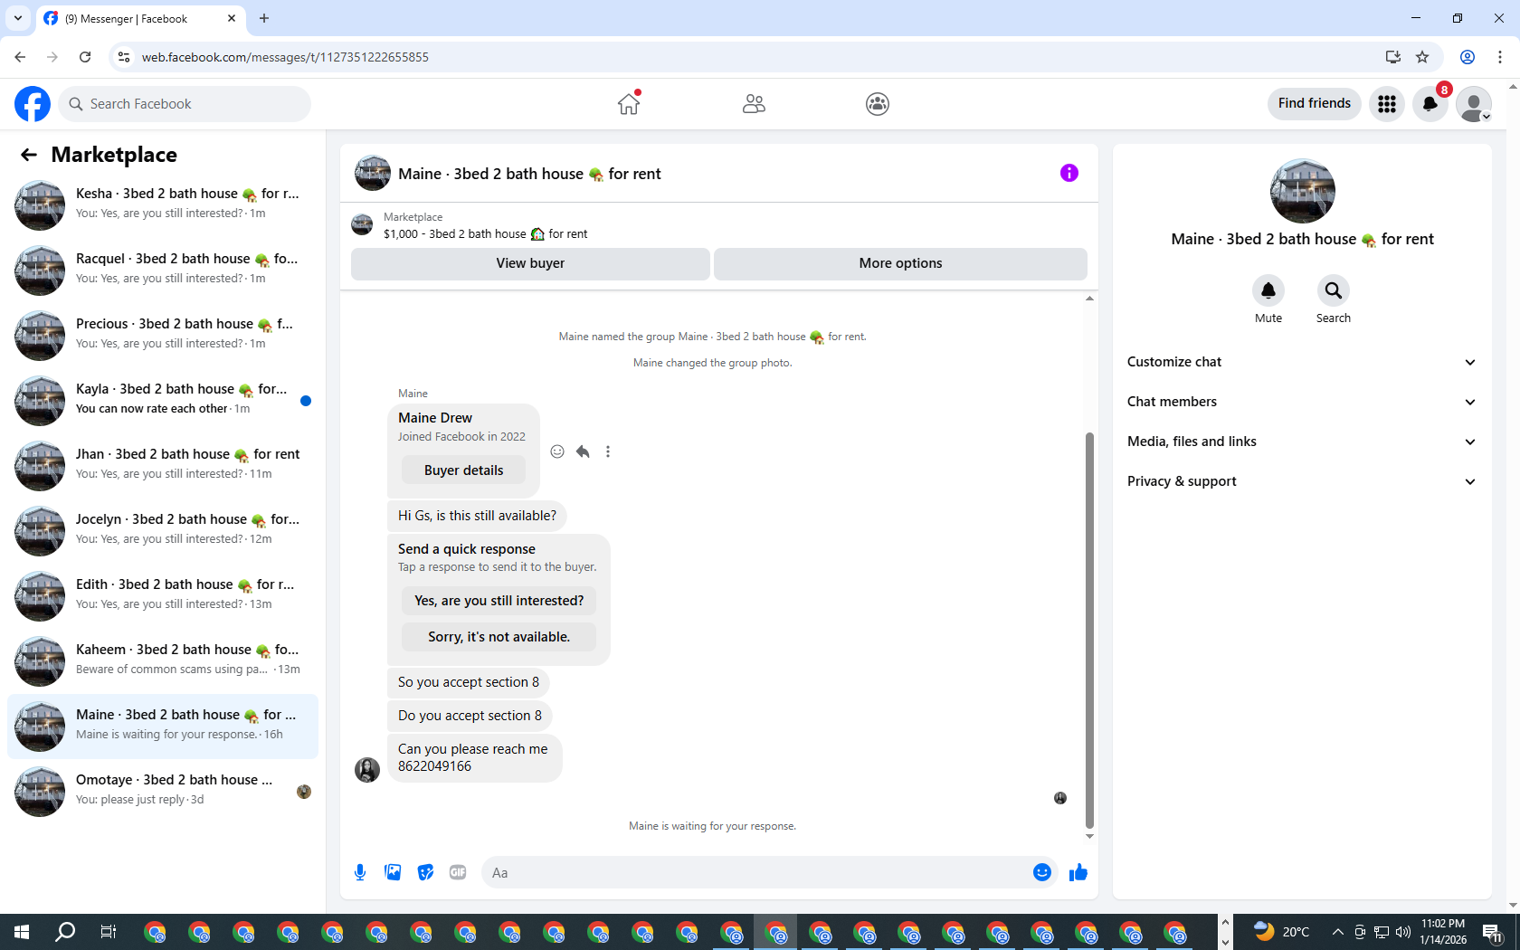Click the More options button
Image resolution: width=1520 pixels, height=950 pixels.
coord(900,263)
